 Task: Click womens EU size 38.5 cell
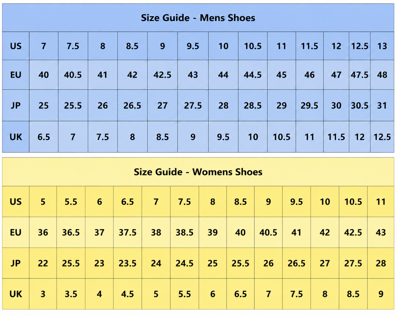click(184, 232)
